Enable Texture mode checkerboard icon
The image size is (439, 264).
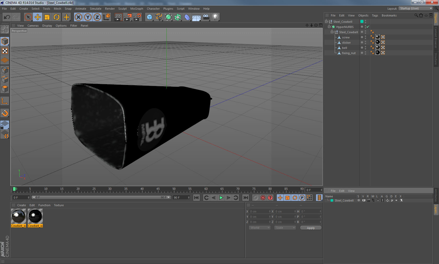click(5, 51)
